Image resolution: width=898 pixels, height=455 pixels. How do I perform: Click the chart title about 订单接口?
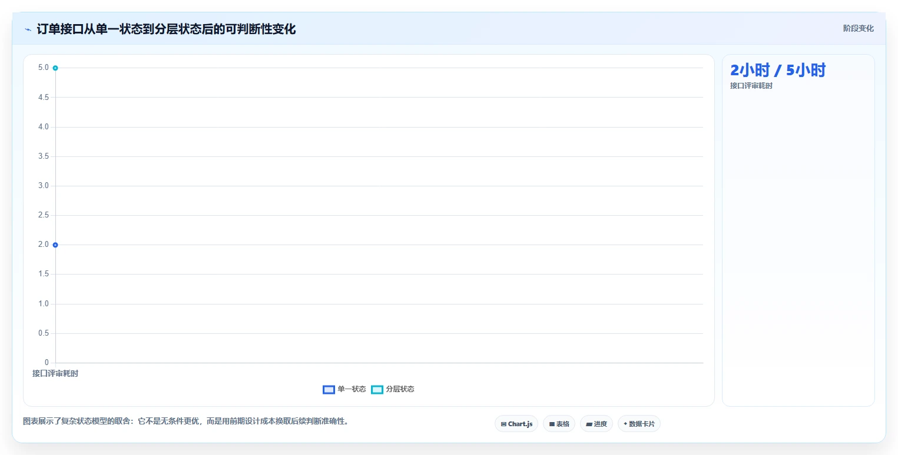166,29
